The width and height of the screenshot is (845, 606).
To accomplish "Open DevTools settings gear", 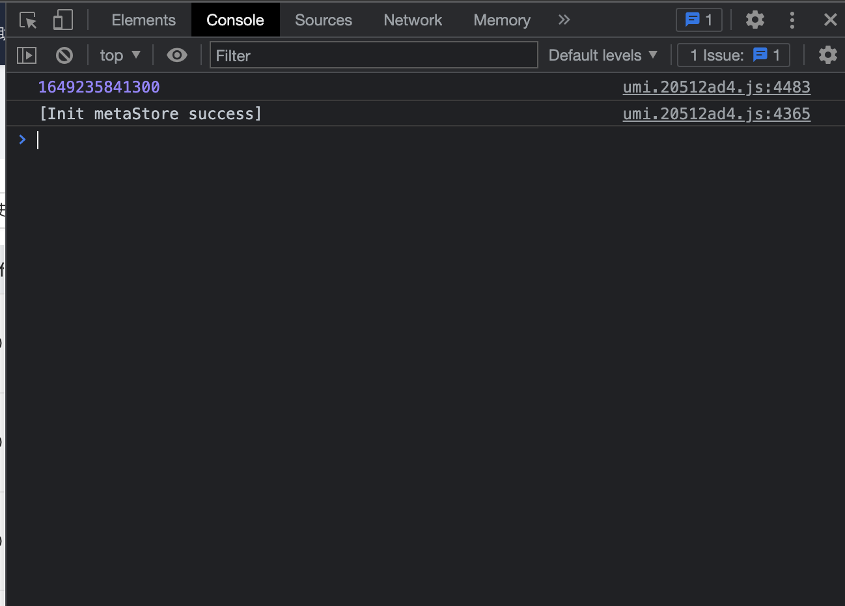I will pos(755,20).
